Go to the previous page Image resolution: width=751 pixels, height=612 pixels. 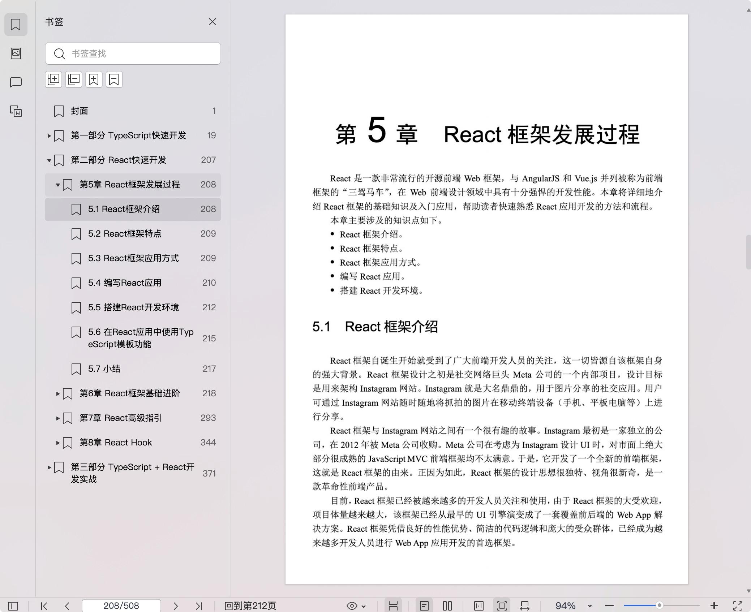[67, 606]
